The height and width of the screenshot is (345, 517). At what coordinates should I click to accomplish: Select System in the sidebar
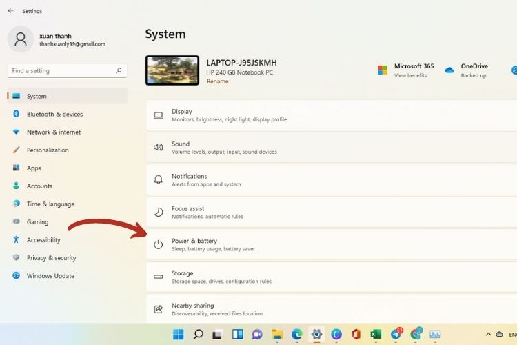(x=68, y=96)
